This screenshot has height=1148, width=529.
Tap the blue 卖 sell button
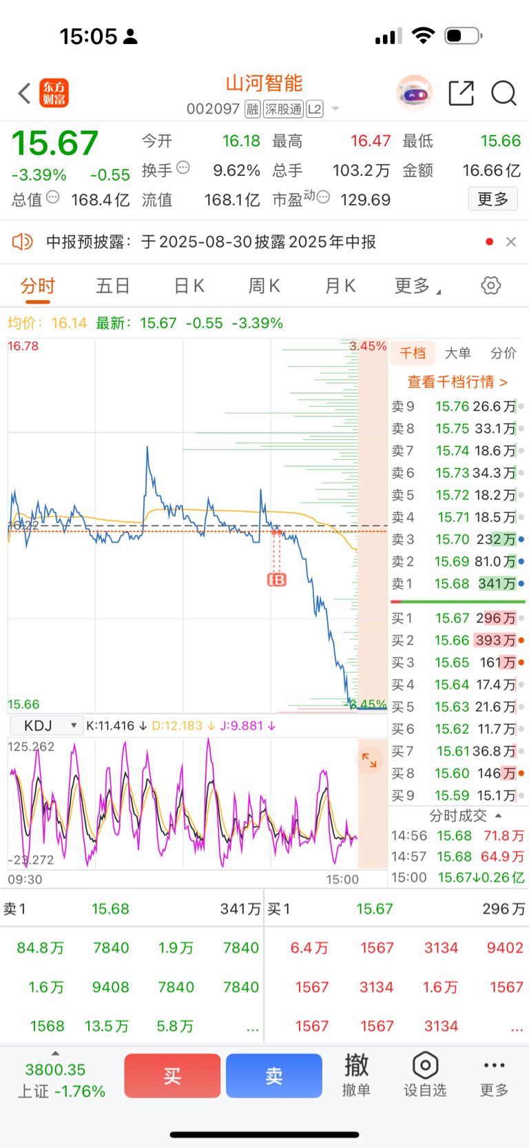pyautogui.click(x=274, y=1076)
